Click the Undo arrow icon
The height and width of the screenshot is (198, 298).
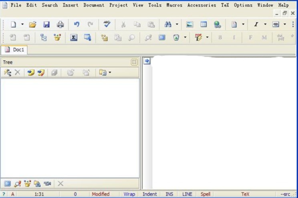[x=77, y=24]
